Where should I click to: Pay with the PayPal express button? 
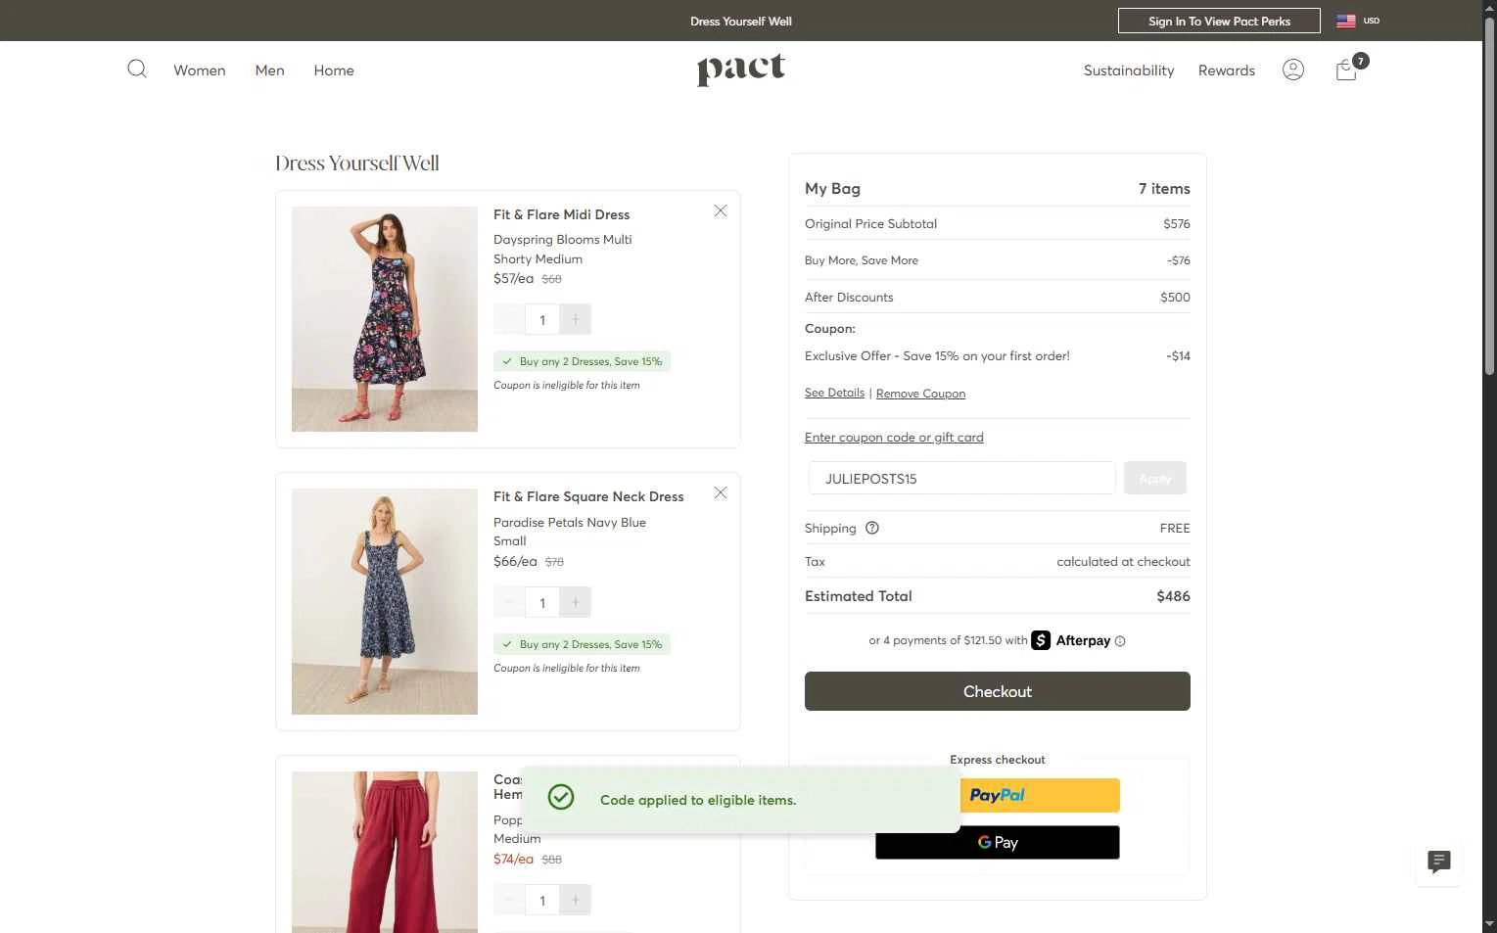tap(1040, 795)
